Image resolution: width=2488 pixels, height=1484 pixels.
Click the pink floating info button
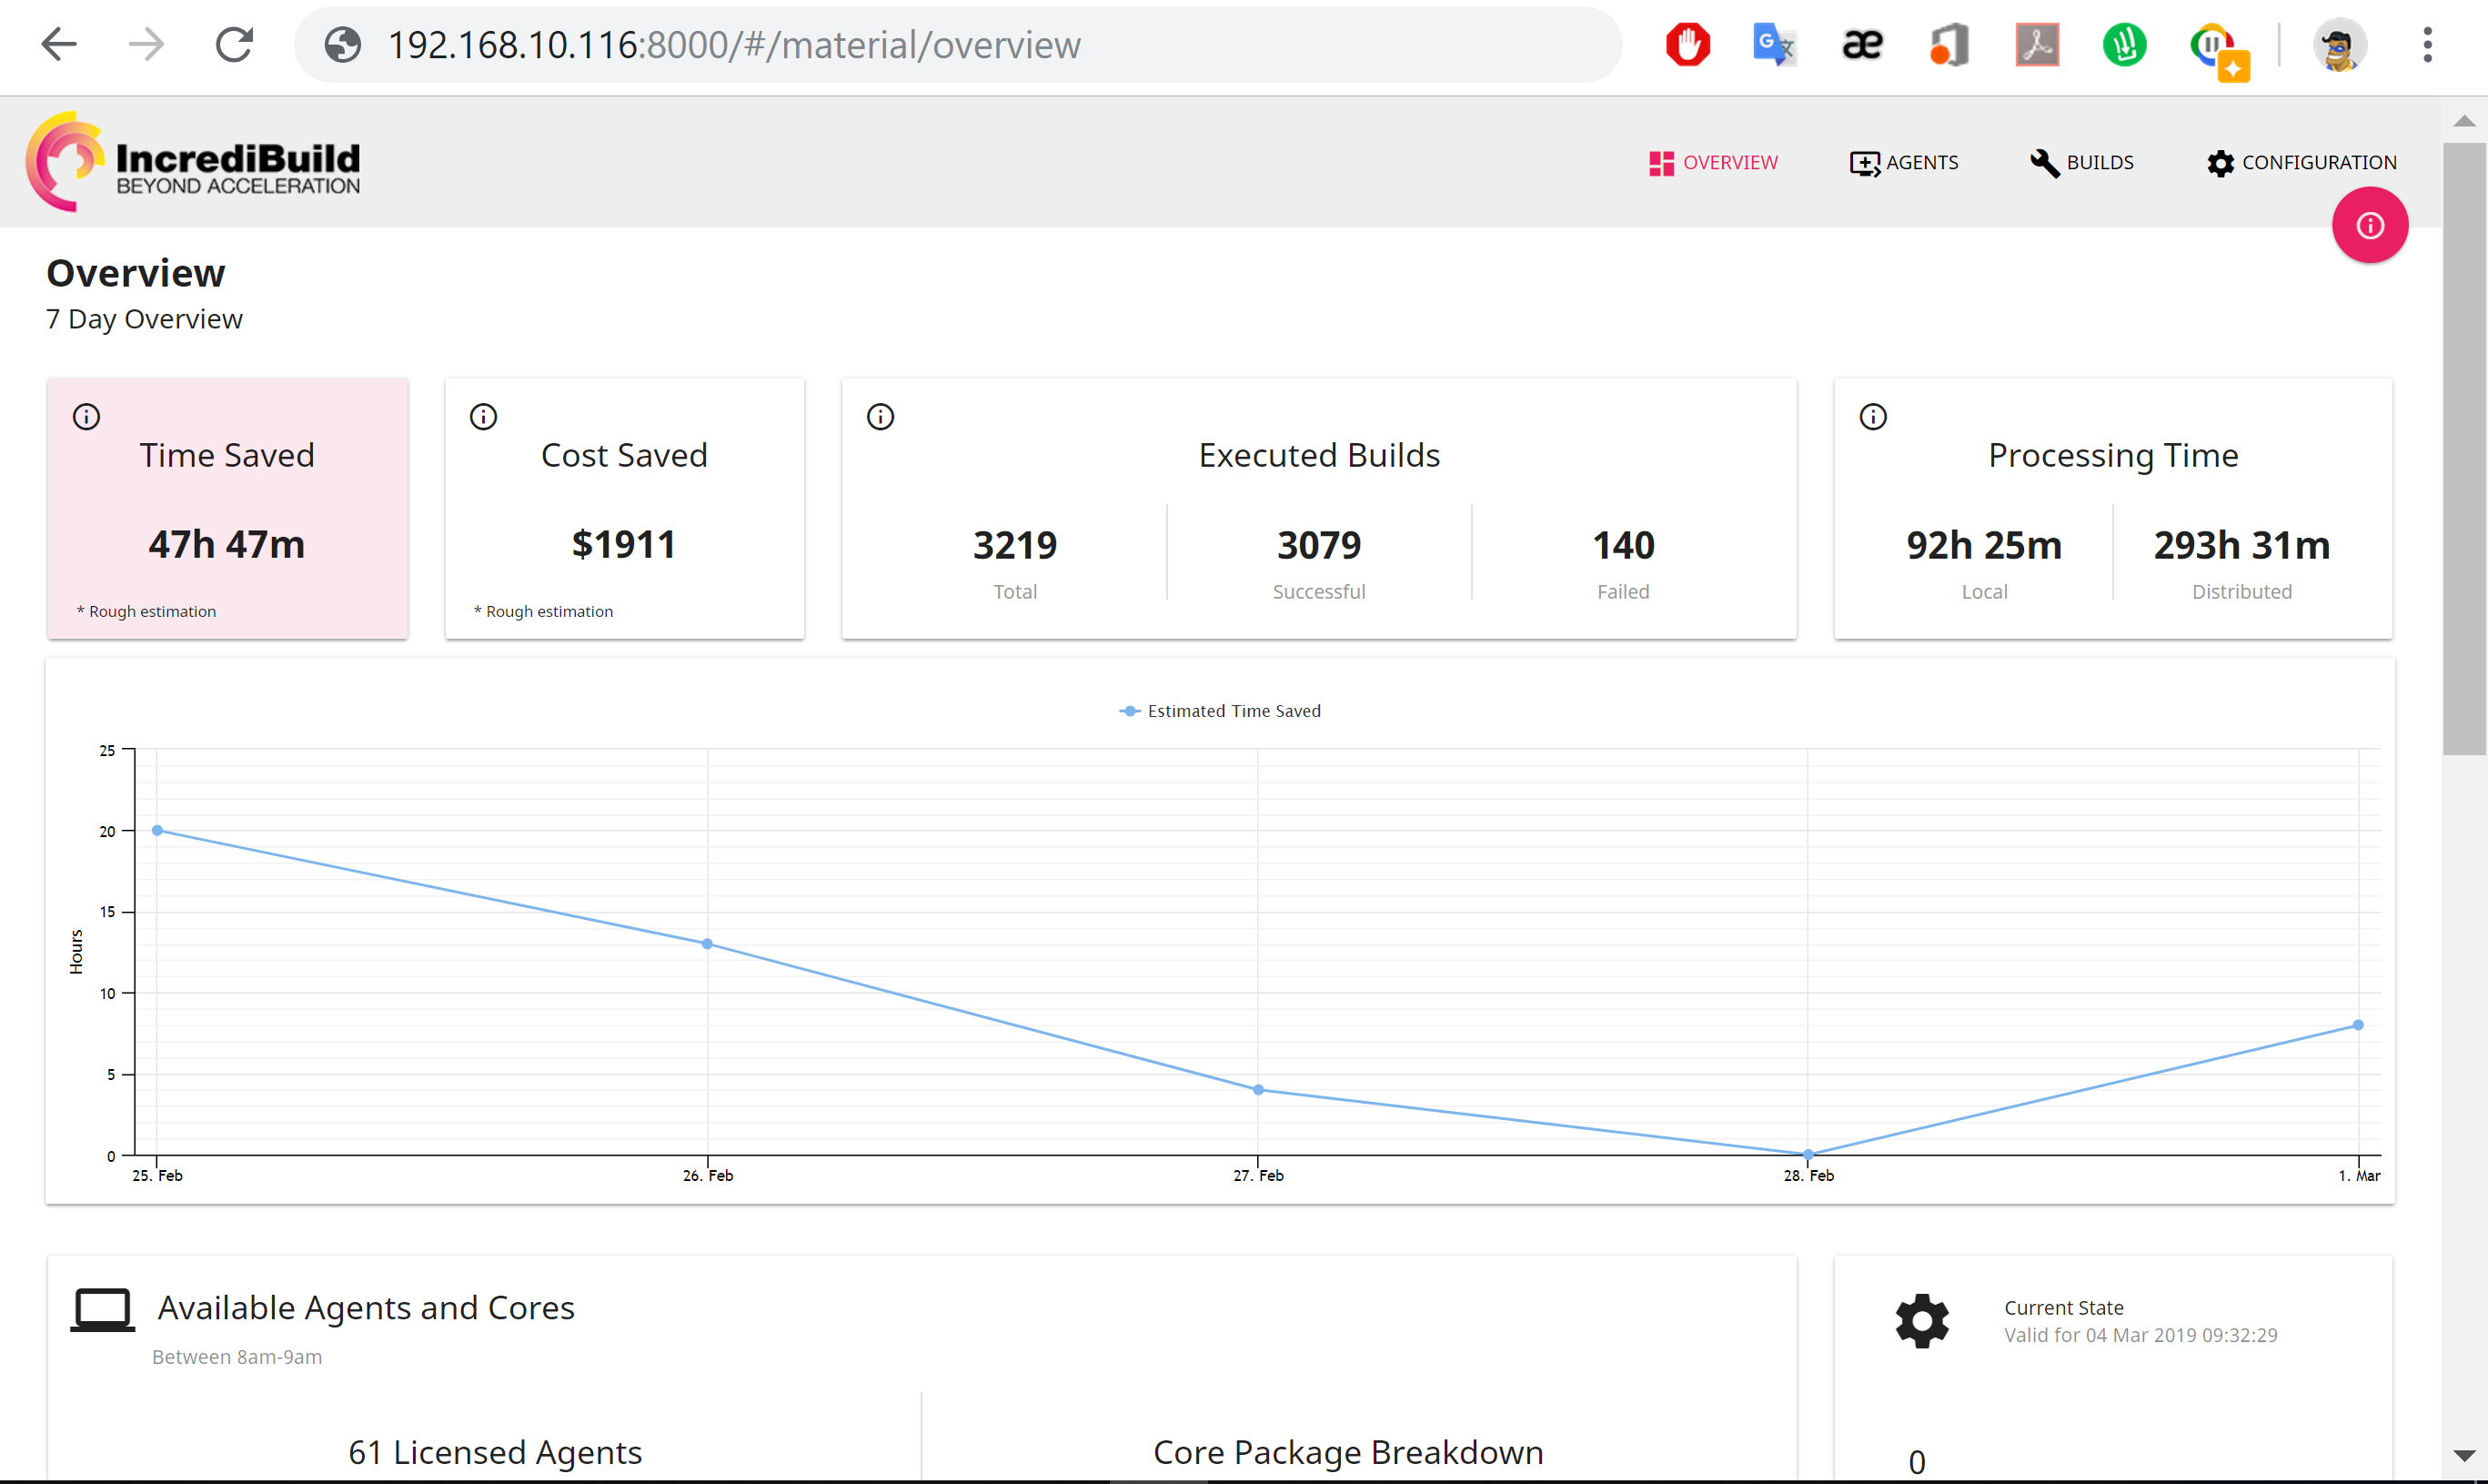point(2369,226)
